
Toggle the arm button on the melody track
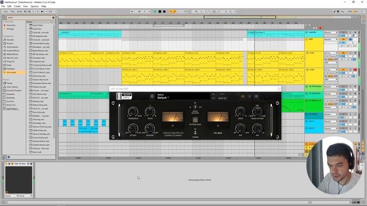click(x=355, y=32)
